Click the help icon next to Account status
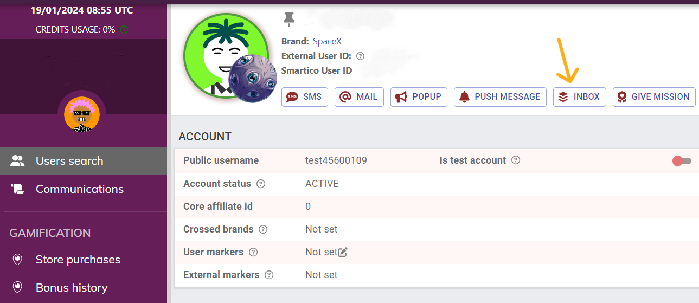This screenshot has width=699, height=303. pos(261,184)
